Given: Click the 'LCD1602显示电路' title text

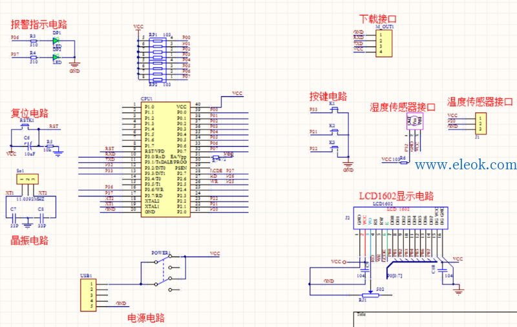Looking at the screenshot, I should [x=396, y=196].
